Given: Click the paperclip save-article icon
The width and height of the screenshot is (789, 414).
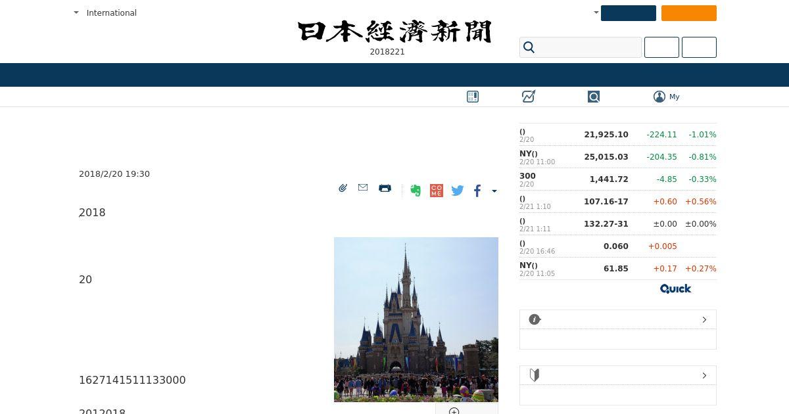Looking at the screenshot, I should [343, 188].
